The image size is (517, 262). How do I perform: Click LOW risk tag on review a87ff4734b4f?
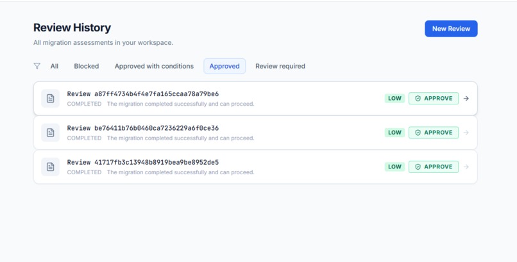[394, 99]
